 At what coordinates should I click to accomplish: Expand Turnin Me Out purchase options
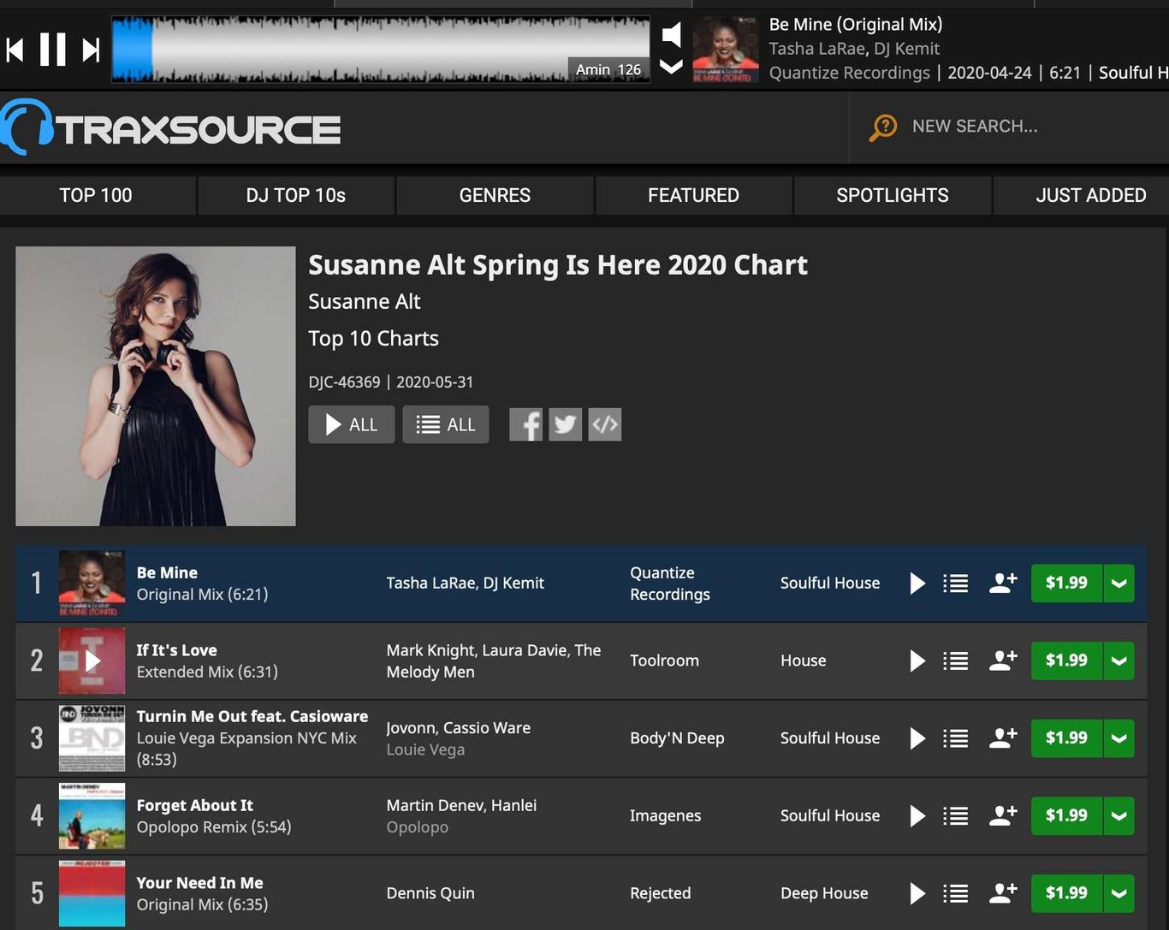pos(1119,738)
